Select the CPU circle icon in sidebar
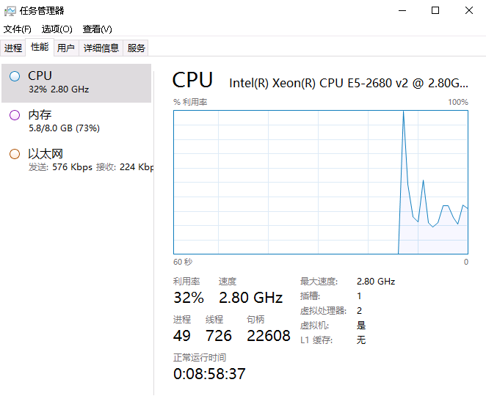486x396 pixels. 15,76
